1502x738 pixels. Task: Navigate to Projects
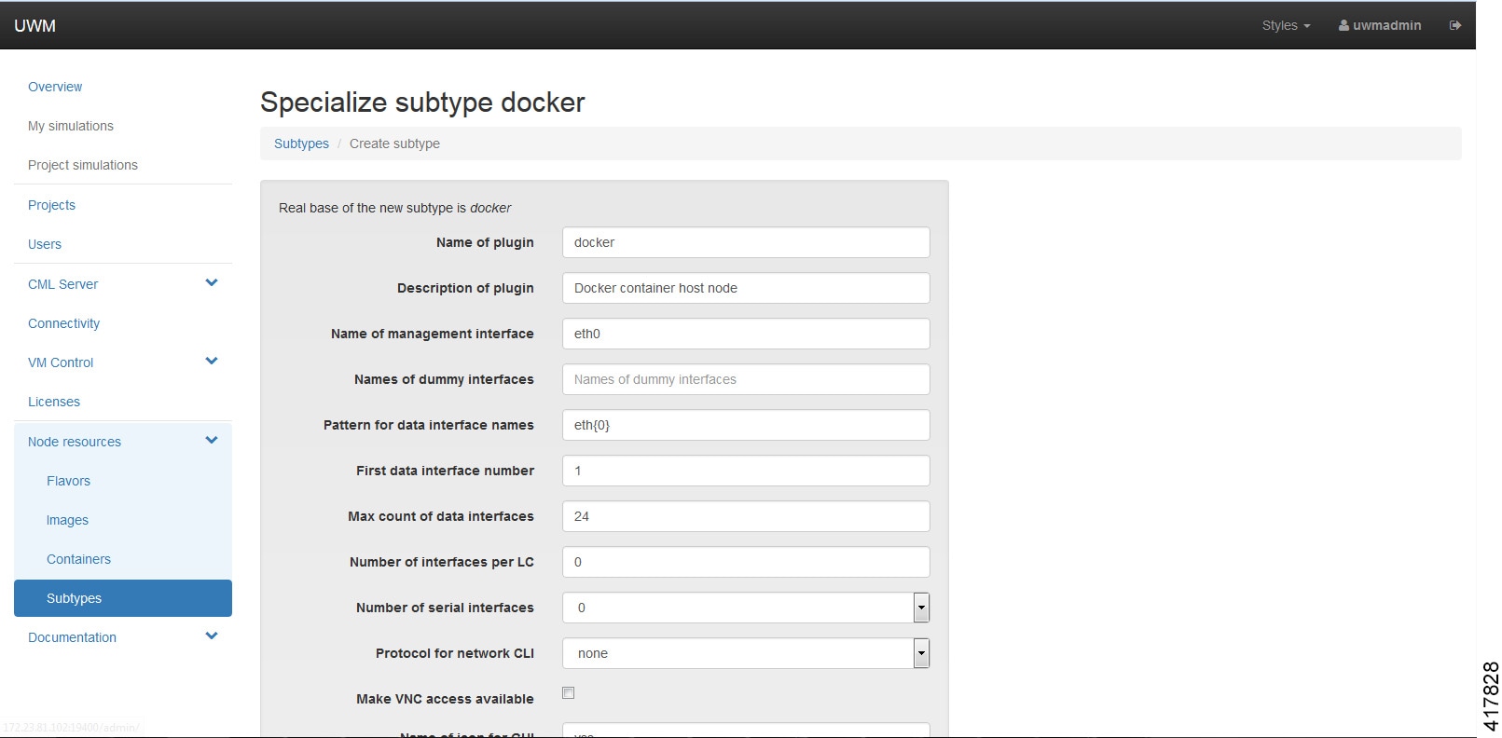pos(51,205)
